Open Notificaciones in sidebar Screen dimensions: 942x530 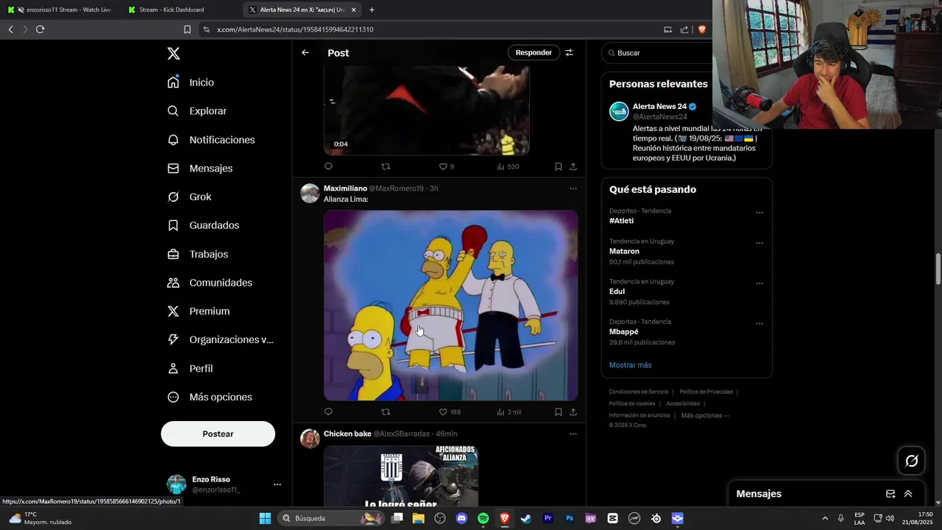click(x=210, y=140)
